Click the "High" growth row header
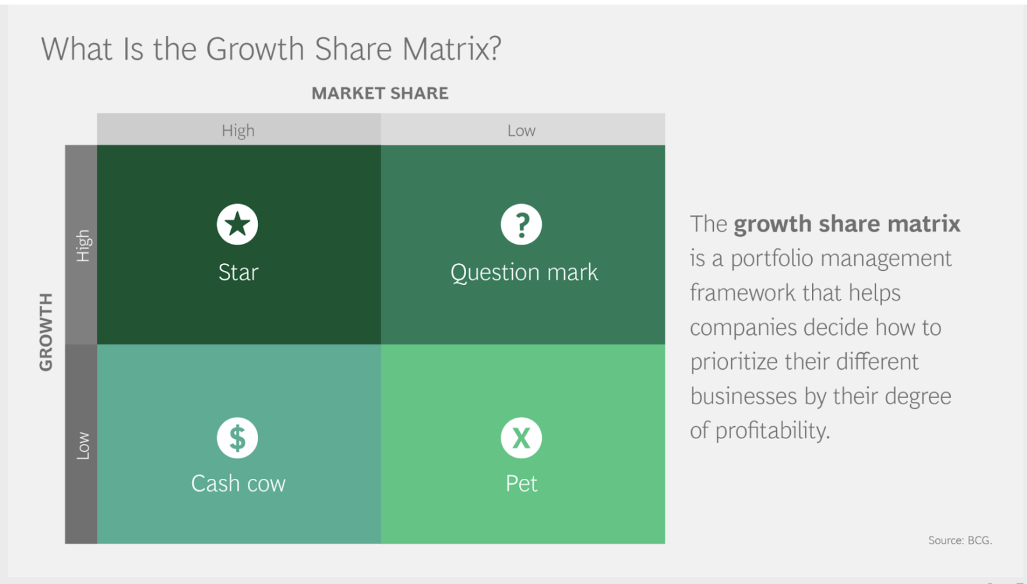This screenshot has width=1027, height=584. pyautogui.click(x=83, y=245)
